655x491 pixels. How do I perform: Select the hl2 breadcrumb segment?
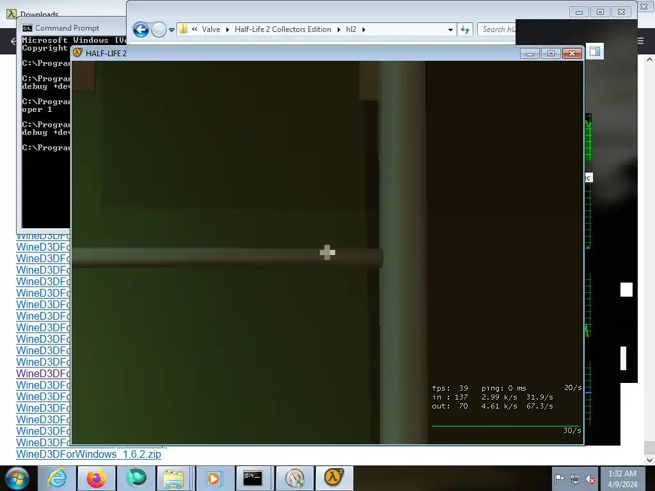pos(351,29)
